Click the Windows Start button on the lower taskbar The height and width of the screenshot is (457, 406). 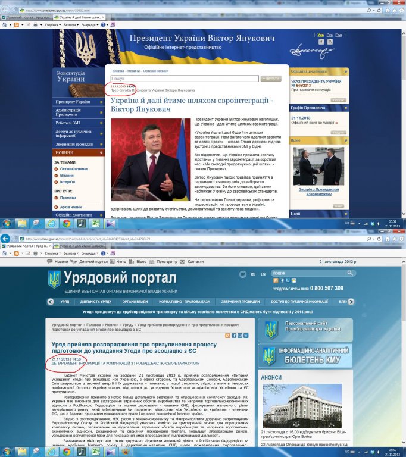coord(7,452)
